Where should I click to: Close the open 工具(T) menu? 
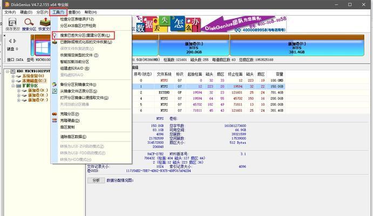[x=58, y=12]
